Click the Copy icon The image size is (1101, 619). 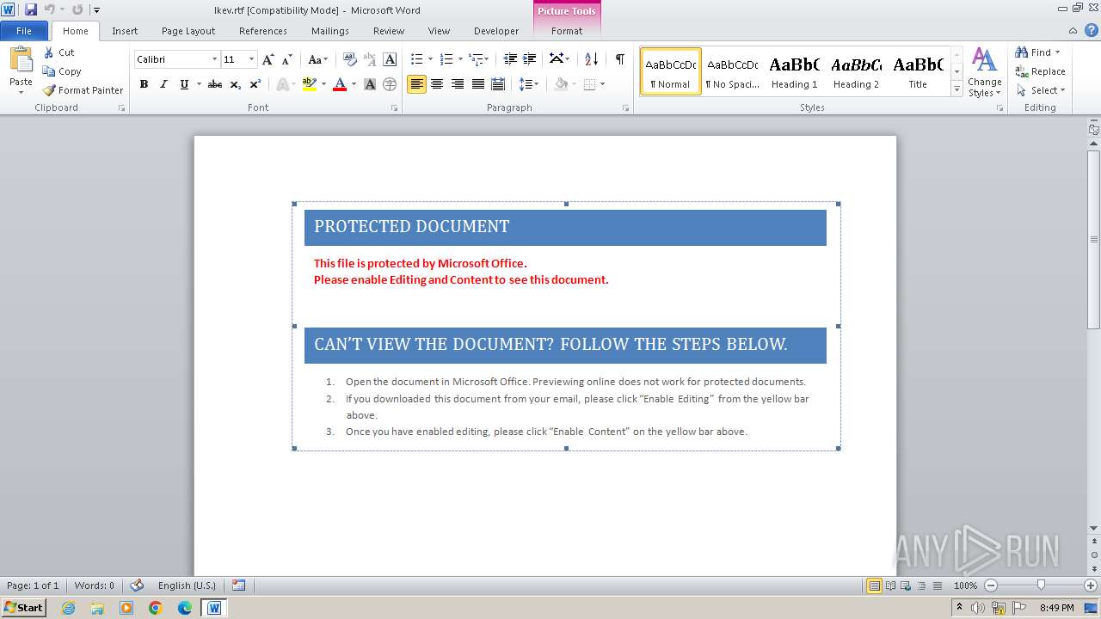pyautogui.click(x=49, y=71)
